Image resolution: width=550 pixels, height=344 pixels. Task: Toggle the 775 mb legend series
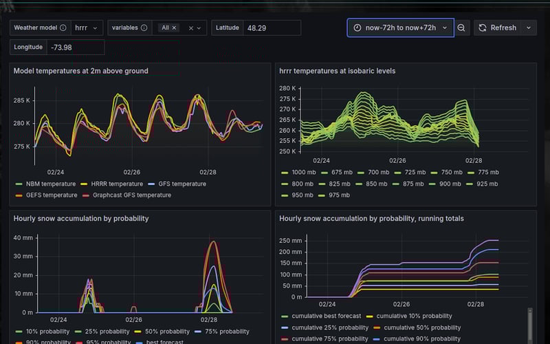(488, 173)
